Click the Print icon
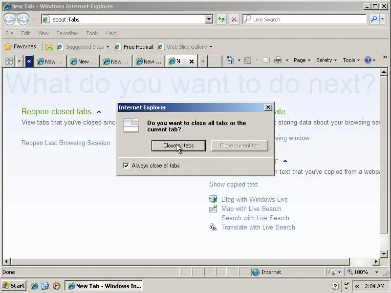 pos(278,60)
